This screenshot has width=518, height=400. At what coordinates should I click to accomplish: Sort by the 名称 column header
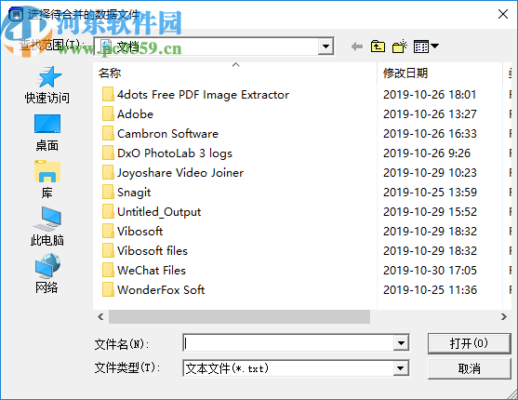point(235,73)
